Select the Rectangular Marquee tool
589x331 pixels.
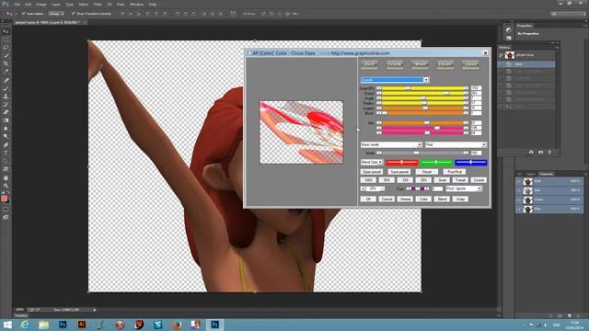pos(6,40)
